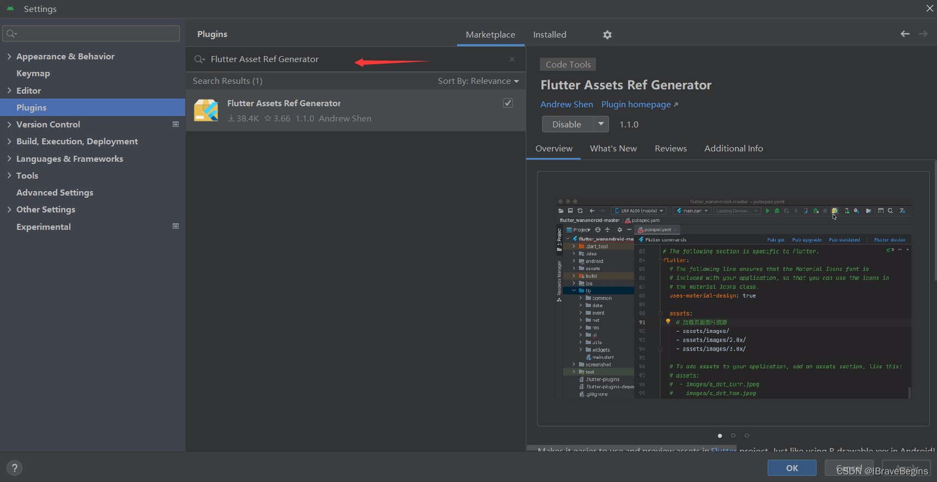Click the 1.1.0 version label next to Disable

pyautogui.click(x=629, y=124)
